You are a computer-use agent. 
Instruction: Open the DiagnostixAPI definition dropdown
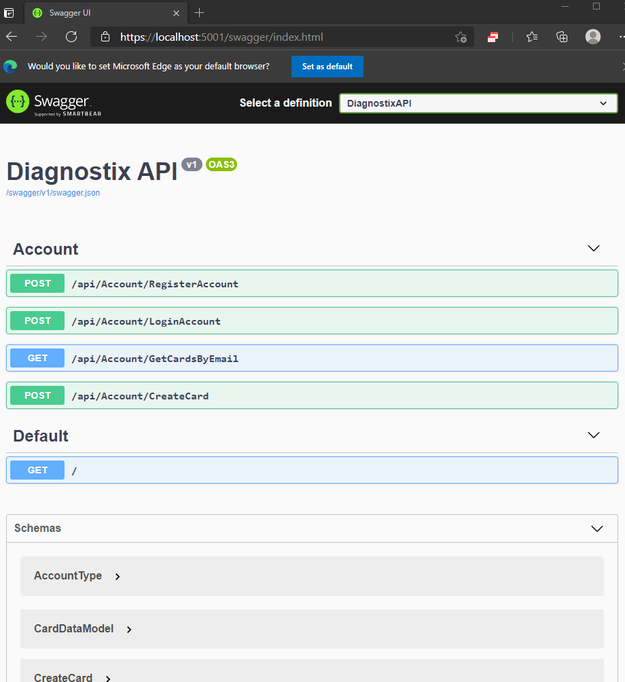point(478,103)
